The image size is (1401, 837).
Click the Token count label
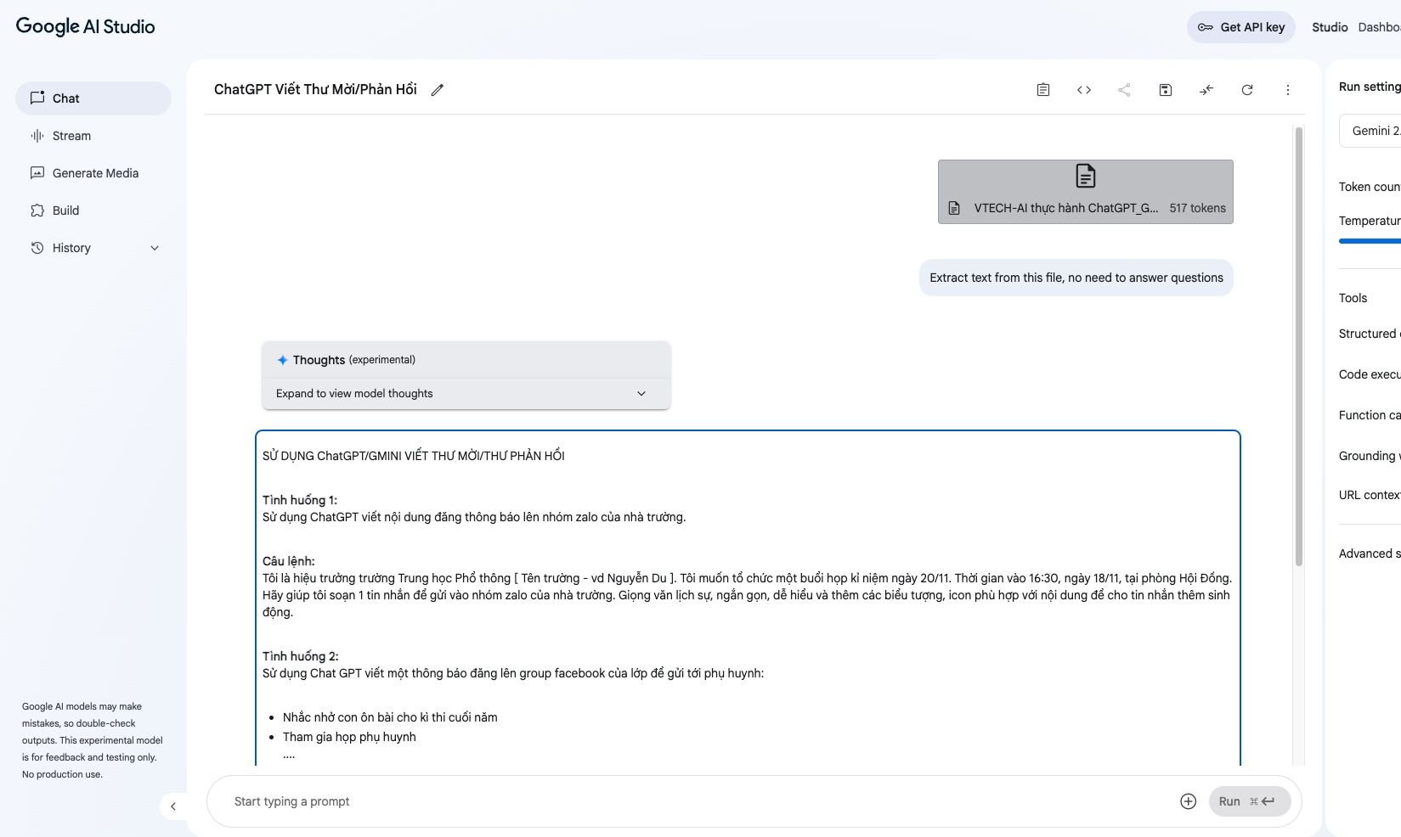pos(1370,187)
